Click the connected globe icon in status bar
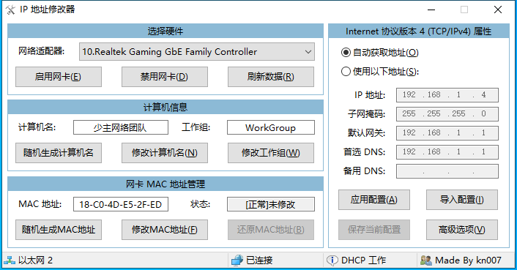The image size is (517, 270). click(x=237, y=260)
